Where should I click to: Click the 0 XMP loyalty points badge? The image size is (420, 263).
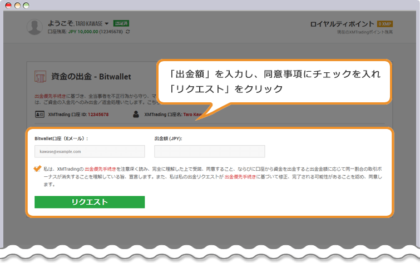[384, 24]
